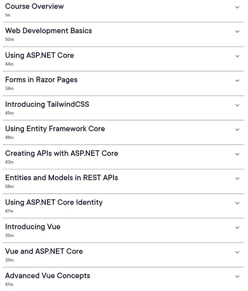The height and width of the screenshot is (291, 248).
Task: Click the Introducing Vue title
Action: pos(33,227)
